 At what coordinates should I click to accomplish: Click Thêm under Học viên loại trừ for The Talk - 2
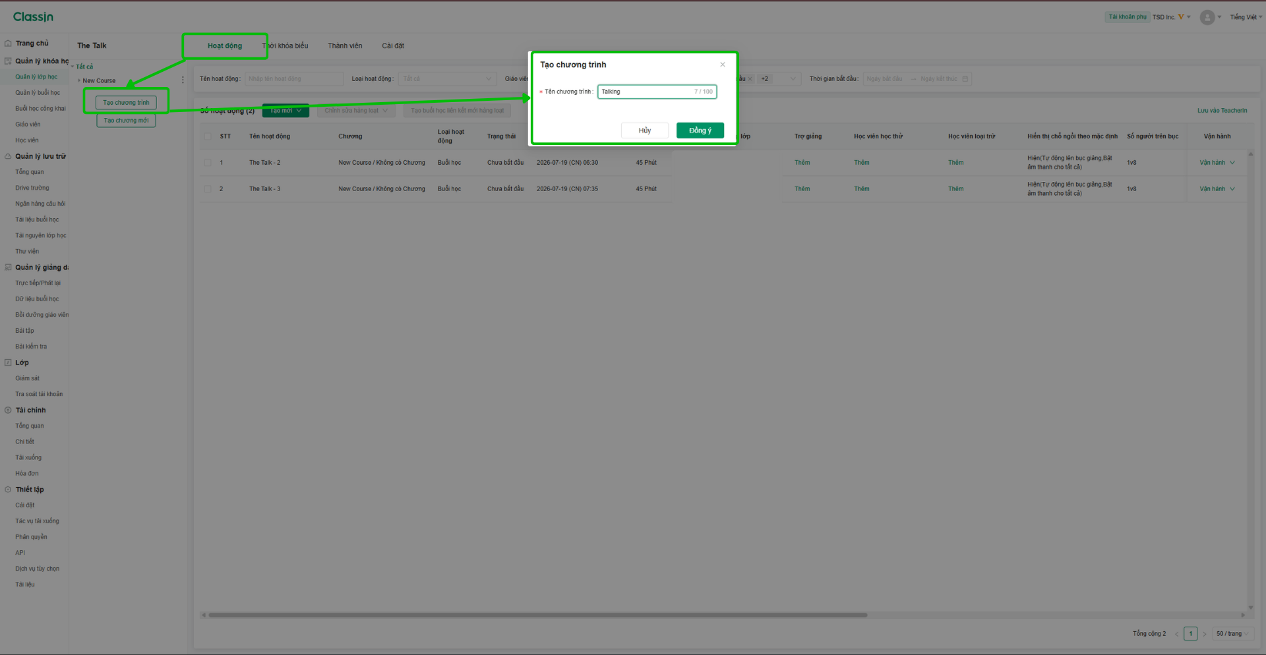pos(955,163)
